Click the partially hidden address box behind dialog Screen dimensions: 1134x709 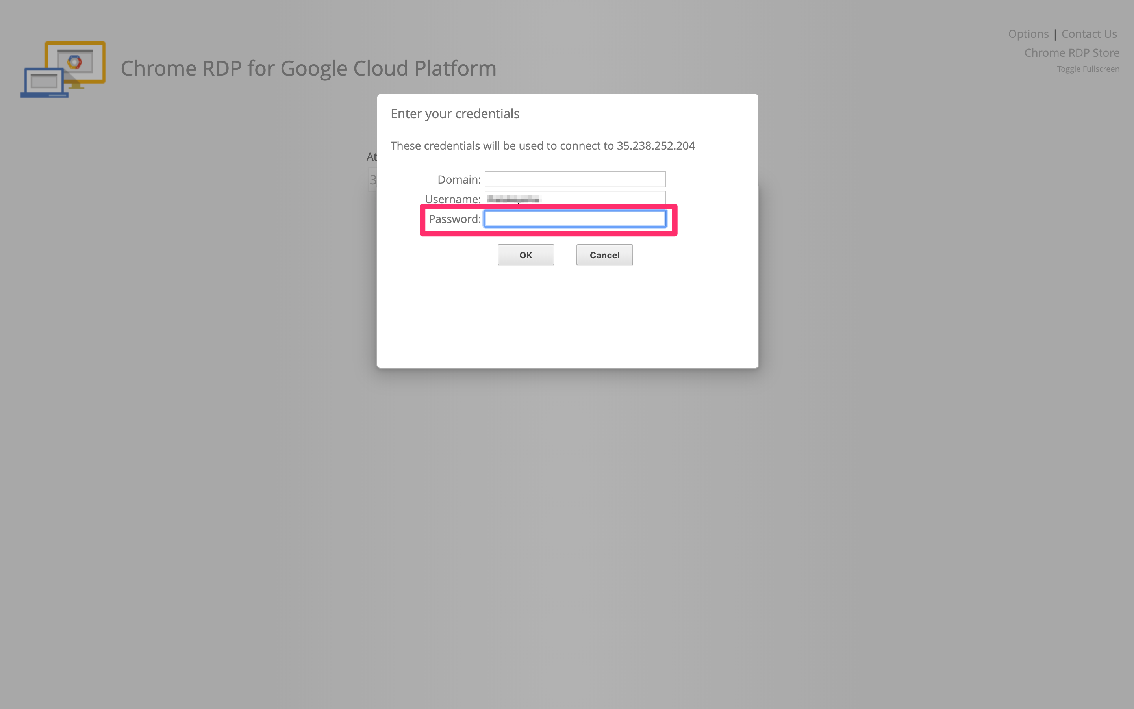pyautogui.click(x=372, y=180)
